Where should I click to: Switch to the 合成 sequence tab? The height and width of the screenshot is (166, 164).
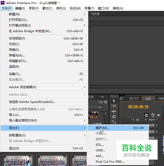(148, 99)
